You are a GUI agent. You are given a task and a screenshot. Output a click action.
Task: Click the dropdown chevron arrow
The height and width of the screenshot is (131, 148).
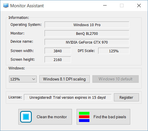(34, 79)
